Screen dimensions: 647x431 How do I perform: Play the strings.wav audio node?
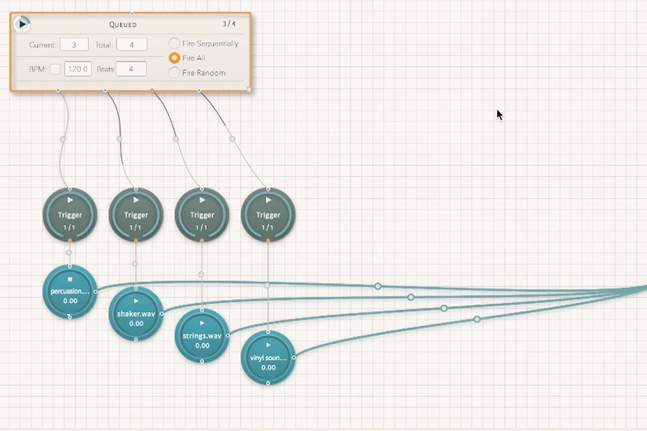(202, 323)
